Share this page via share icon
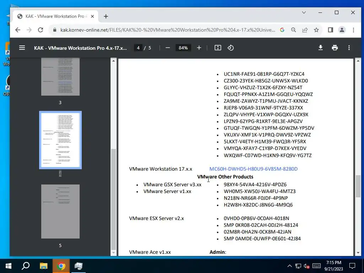 (305, 30)
